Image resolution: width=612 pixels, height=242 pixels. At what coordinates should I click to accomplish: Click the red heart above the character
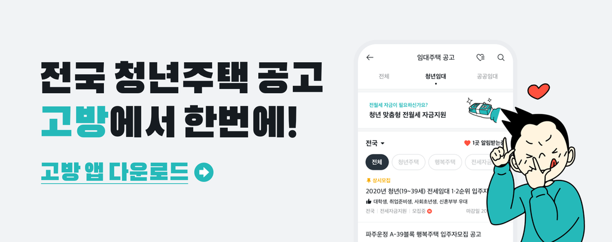point(538,92)
